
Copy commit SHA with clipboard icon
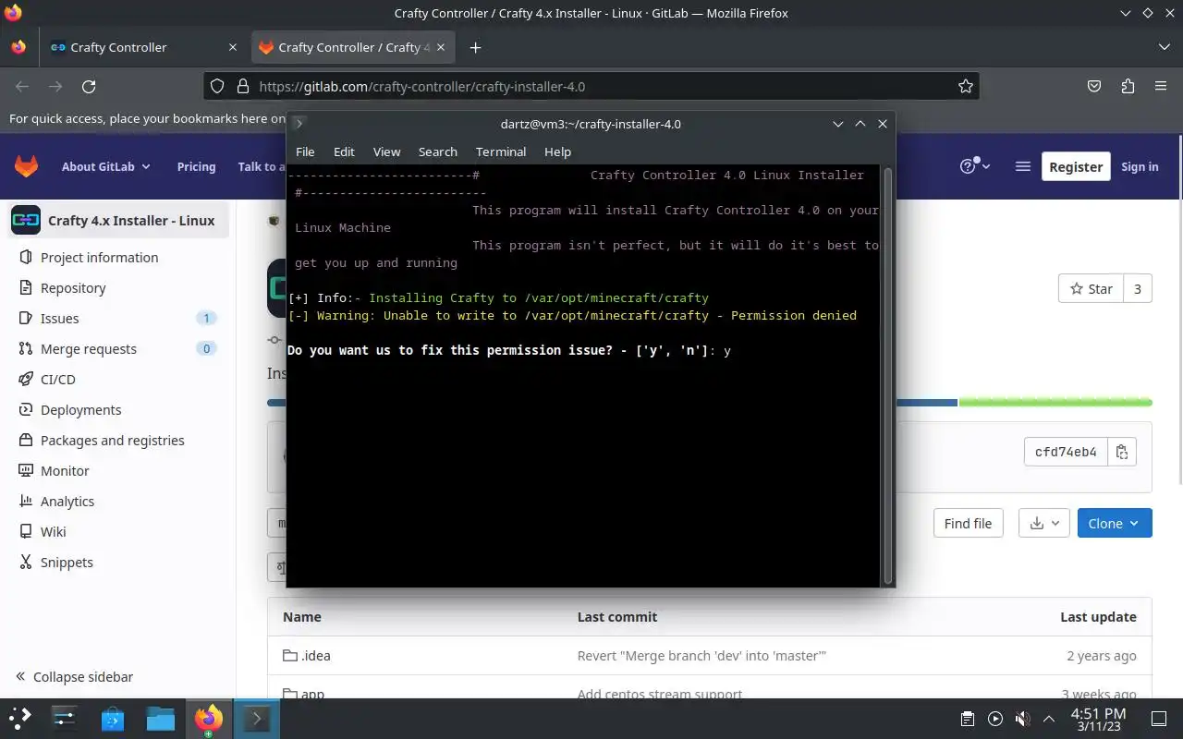click(x=1122, y=452)
